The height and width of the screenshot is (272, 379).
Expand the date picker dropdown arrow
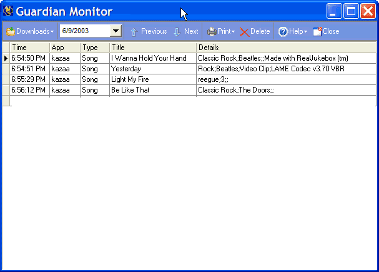coord(116,31)
